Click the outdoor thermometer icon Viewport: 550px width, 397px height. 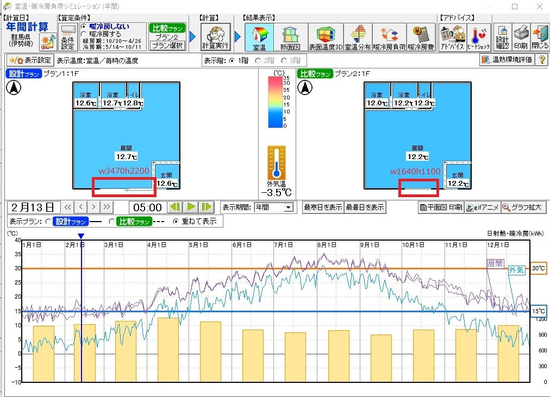click(x=277, y=162)
